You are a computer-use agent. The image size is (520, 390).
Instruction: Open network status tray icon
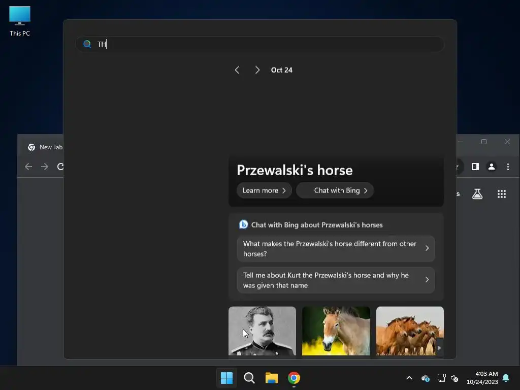(x=441, y=378)
